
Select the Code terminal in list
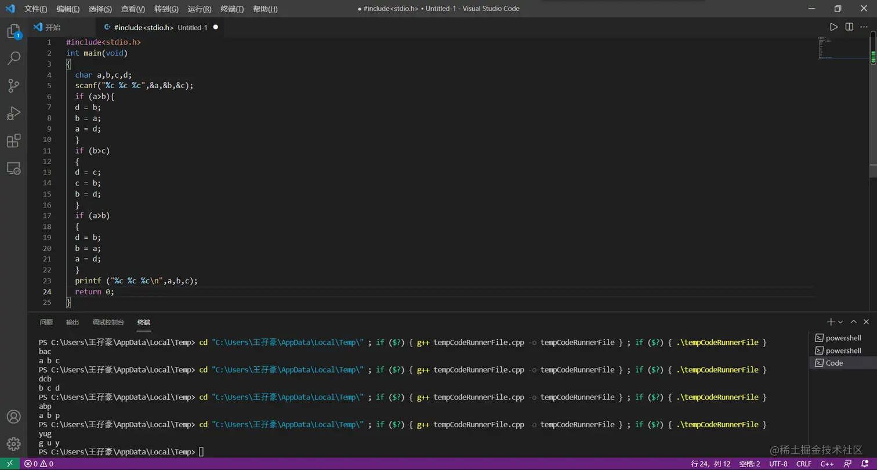[843, 363]
